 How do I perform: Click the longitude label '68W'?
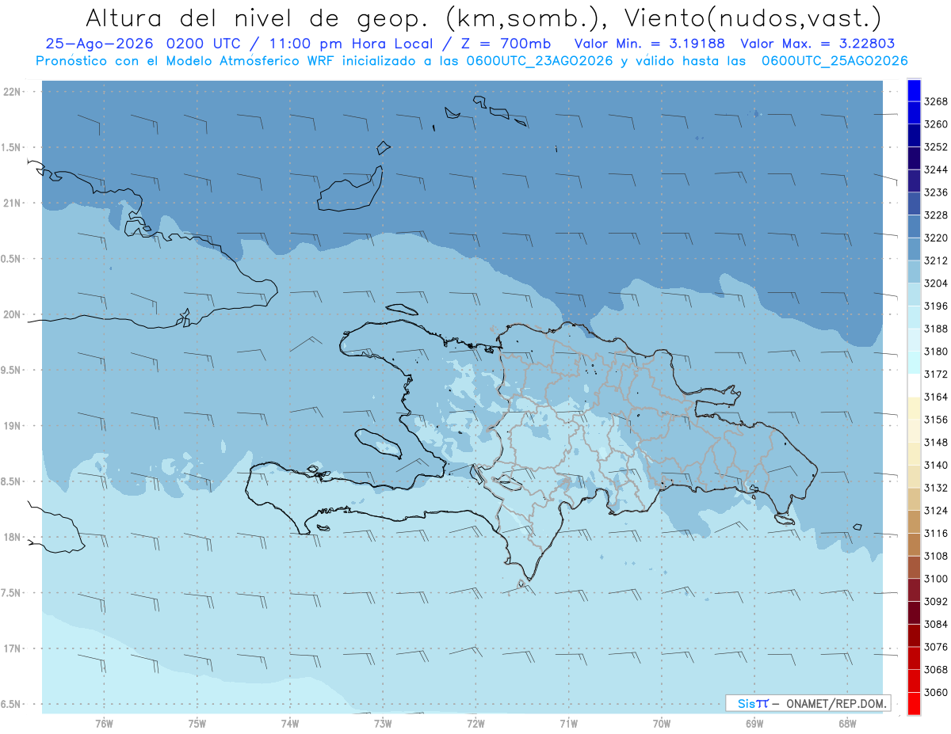[x=847, y=723]
